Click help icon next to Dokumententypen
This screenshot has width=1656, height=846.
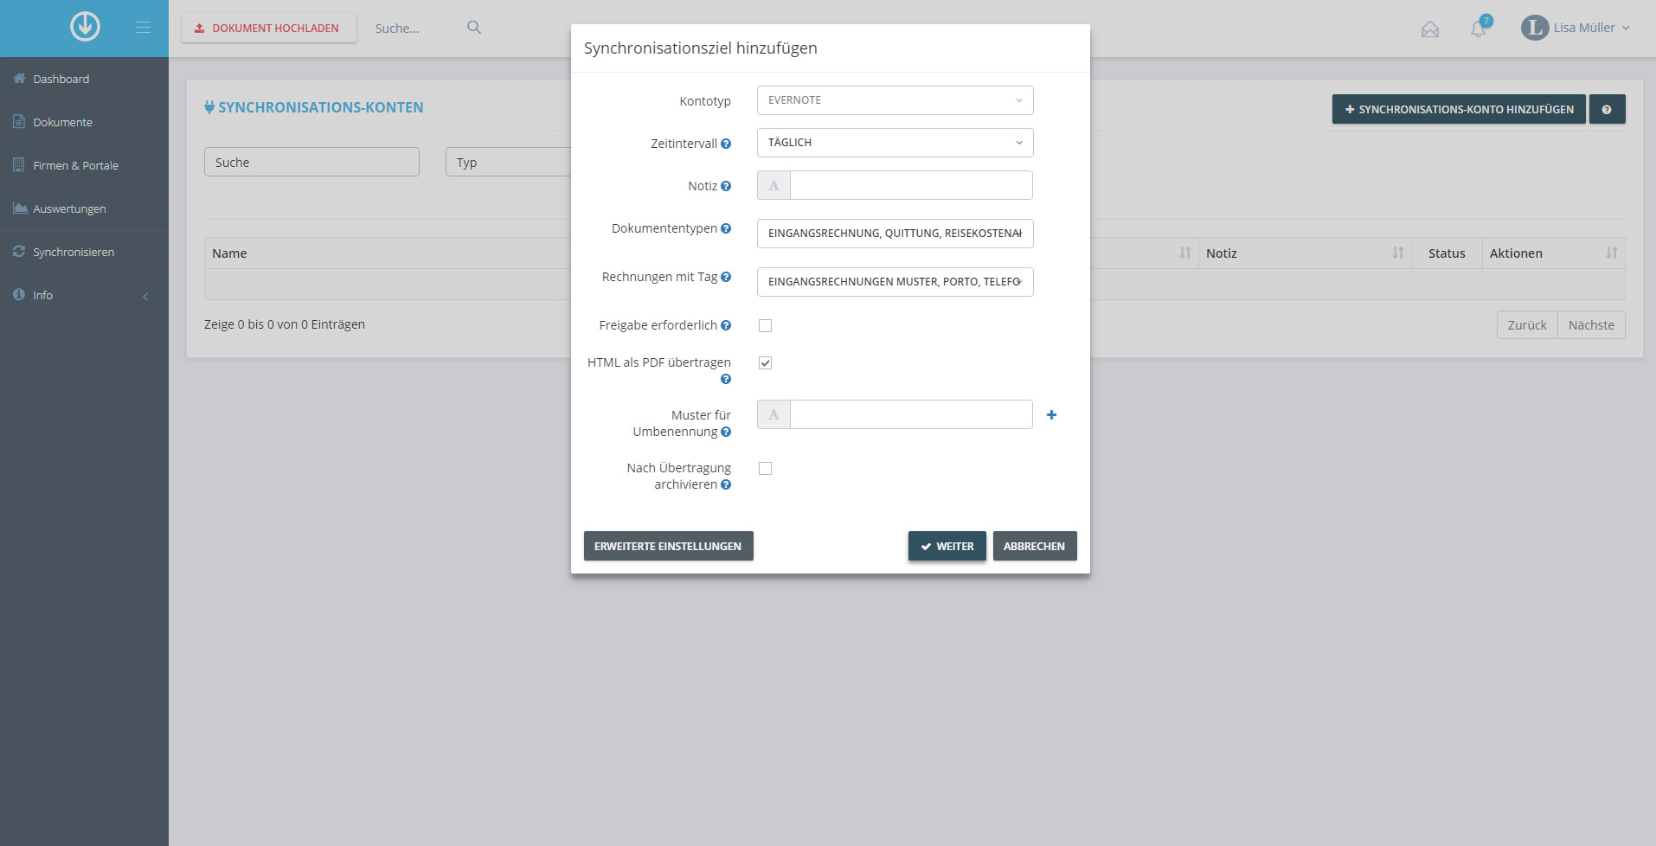[726, 228]
